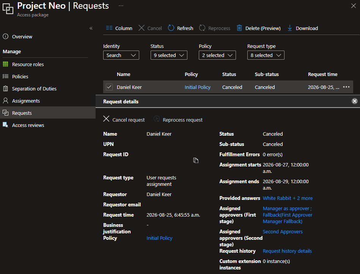Click the Cancel request X icon
360x274 pixels.
tap(106, 119)
